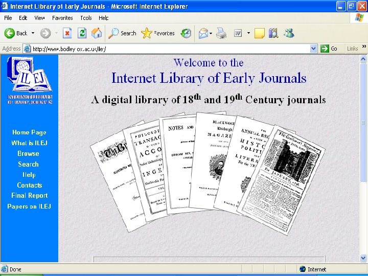Image resolution: width=368 pixels, height=276 pixels.
Task: Open the Help menu
Action: 103,18
